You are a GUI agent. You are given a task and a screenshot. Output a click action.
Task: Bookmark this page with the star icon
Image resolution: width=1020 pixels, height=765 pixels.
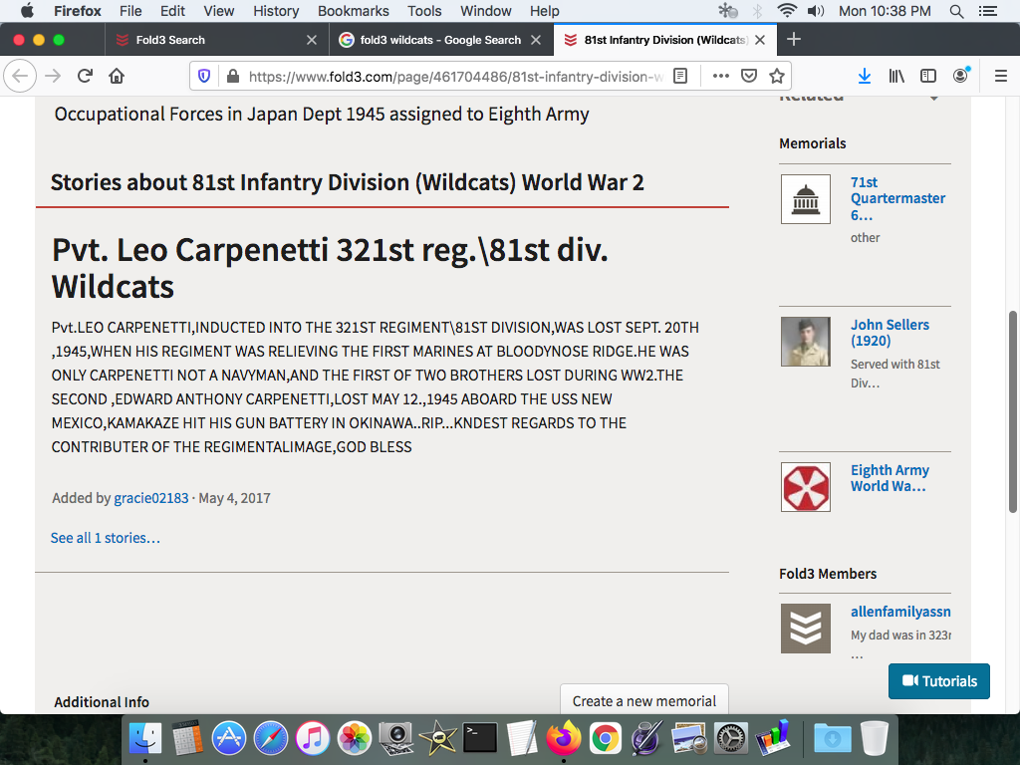pyautogui.click(x=777, y=76)
